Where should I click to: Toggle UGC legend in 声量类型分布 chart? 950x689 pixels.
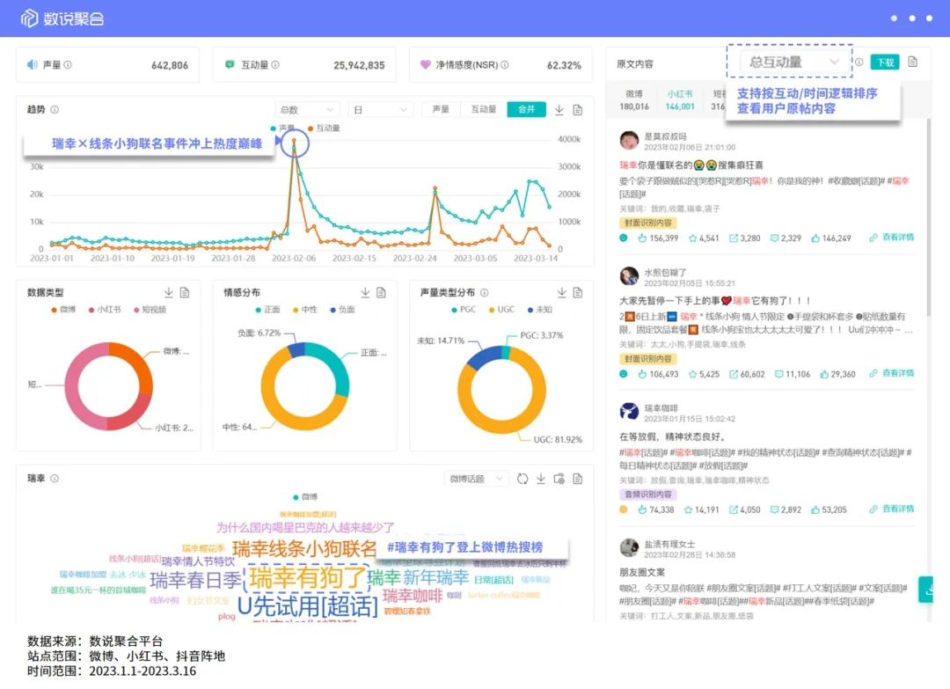click(x=501, y=310)
